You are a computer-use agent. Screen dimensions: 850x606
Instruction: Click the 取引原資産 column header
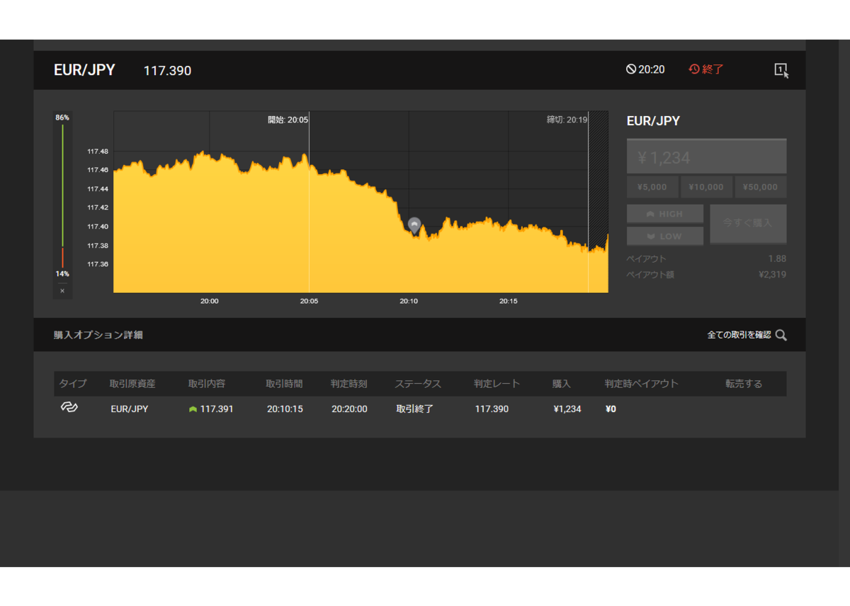pyautogui.click(x=132, y=384)
